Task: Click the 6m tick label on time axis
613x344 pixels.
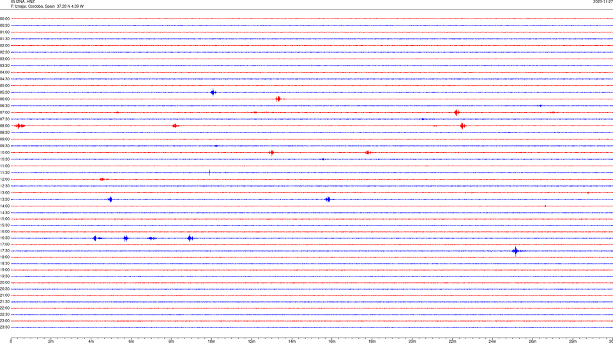Action: 132,341
